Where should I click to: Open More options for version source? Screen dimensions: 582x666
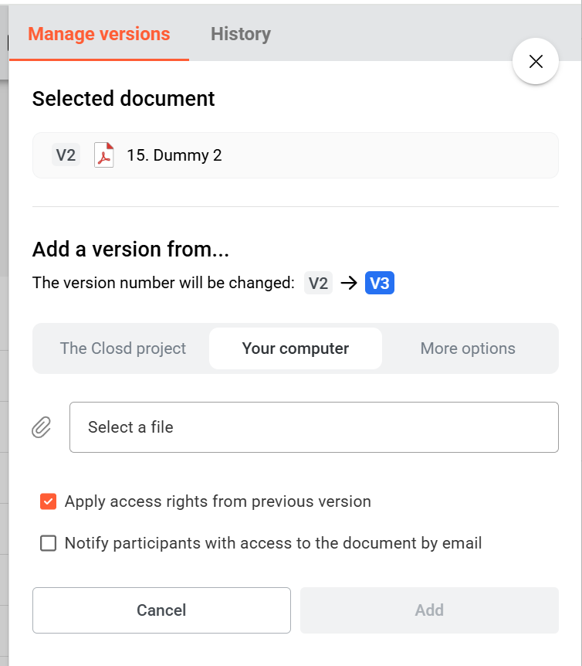tap(468, 348)
